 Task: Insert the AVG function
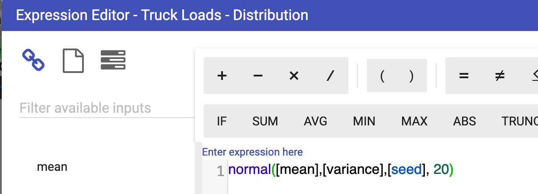(316, 121)
